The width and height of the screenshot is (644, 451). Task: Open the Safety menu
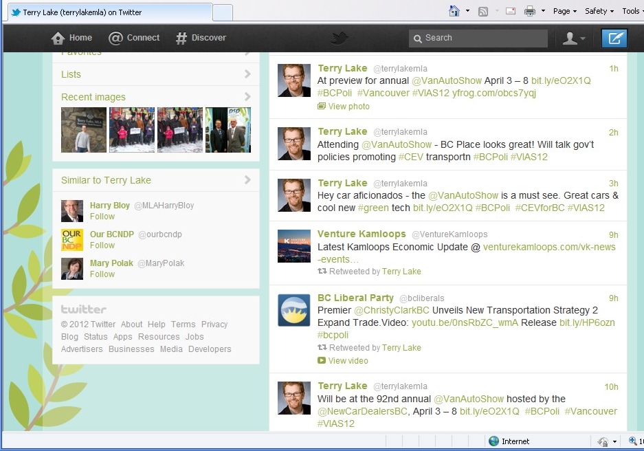[x=599, y=11]
